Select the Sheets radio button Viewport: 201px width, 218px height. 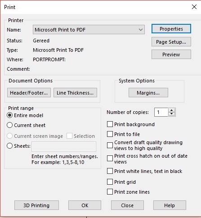pyautogui.click(x=9, y=146)
